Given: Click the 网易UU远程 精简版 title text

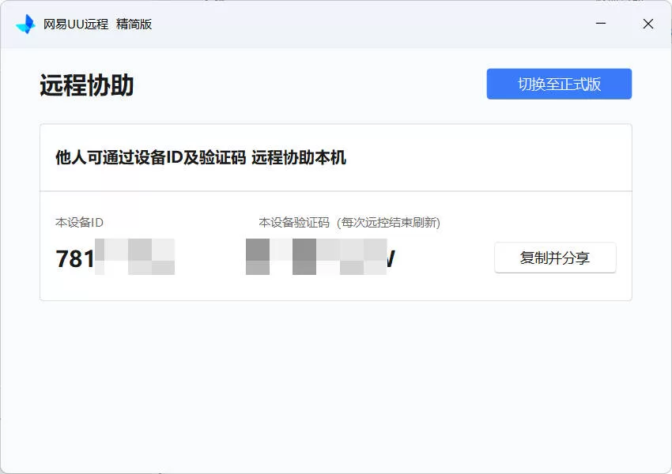Looking at the screenshot, I should coord(97,24).
